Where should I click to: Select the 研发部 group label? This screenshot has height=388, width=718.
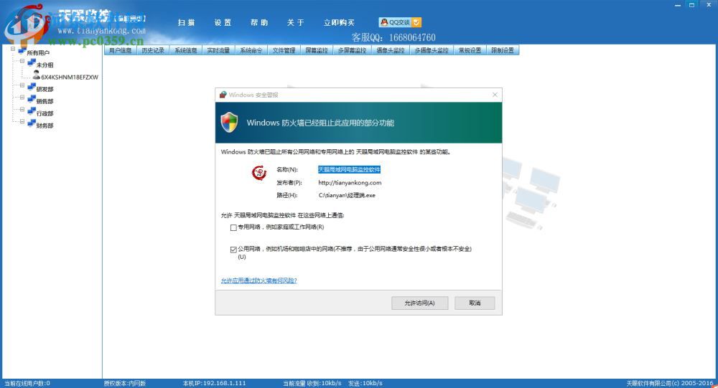pyautogui.click(x=45, y=89)
